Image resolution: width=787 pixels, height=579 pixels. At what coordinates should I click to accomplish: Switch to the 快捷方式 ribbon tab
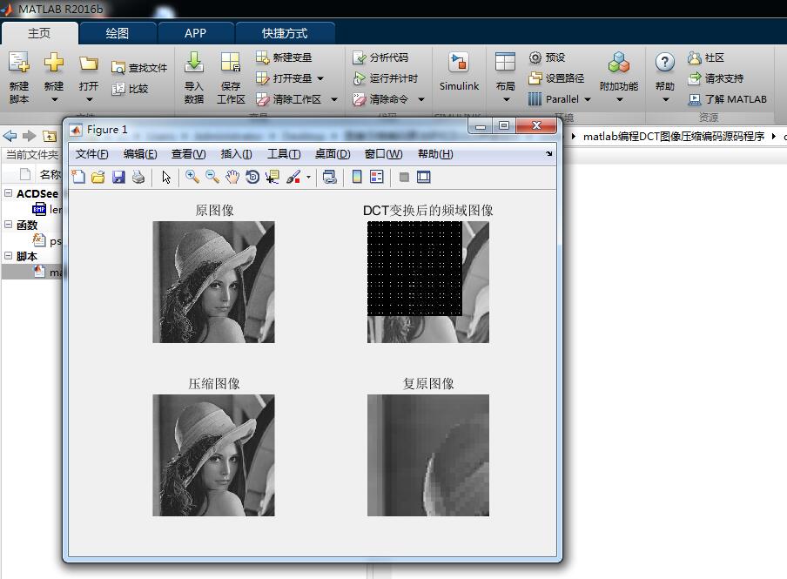coord(285,33)
